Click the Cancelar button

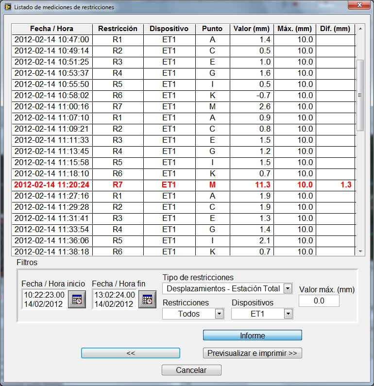(191, 370)
